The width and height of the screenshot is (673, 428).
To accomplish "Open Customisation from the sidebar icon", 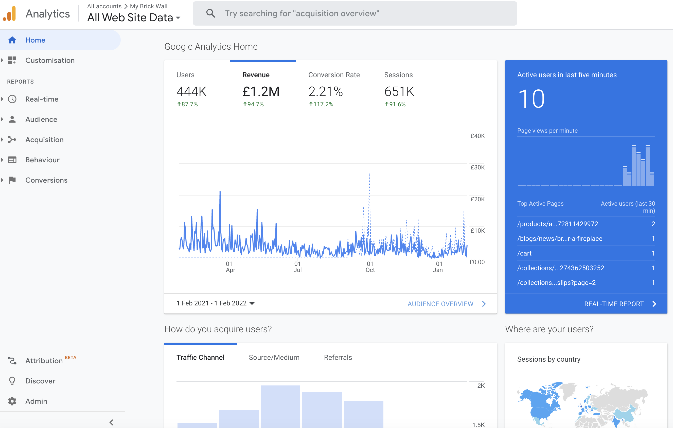I will (x=12, y=60).
